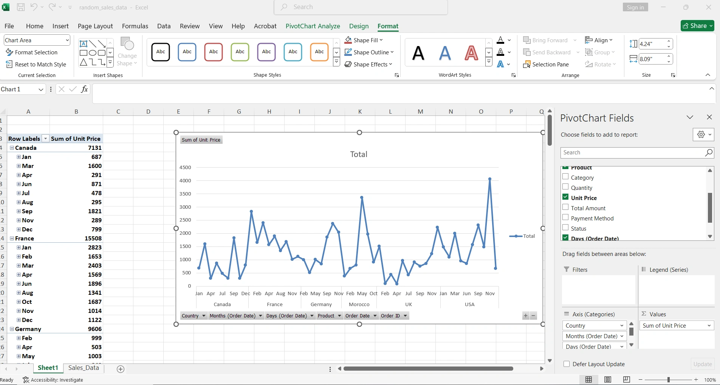Open the Chart Area element dropdown

tap(67, 40)
